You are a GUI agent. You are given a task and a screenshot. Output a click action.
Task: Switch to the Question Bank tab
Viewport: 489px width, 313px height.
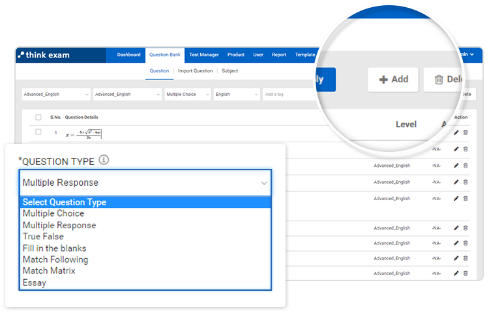(x=165, y=55)
